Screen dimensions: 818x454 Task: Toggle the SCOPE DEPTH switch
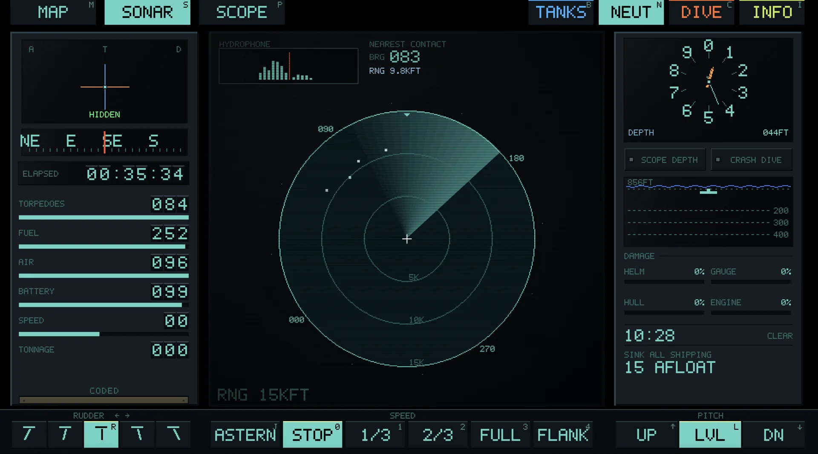tap(665, 160)
